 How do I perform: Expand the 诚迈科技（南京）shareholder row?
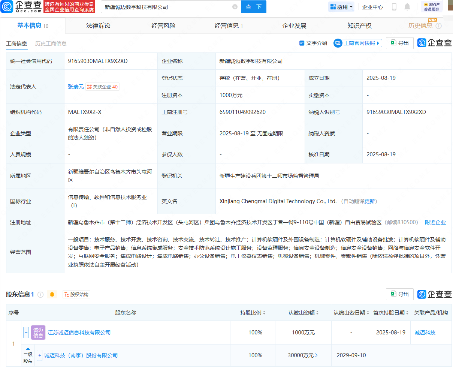39,355
